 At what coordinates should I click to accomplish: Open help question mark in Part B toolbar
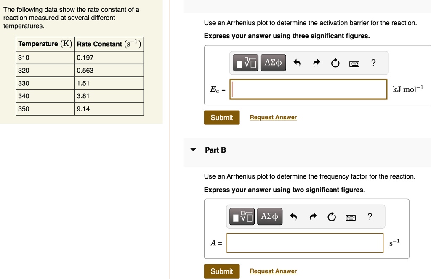(x=370, y=217)
